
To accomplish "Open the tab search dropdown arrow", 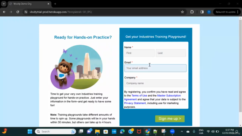I will 4,4.
